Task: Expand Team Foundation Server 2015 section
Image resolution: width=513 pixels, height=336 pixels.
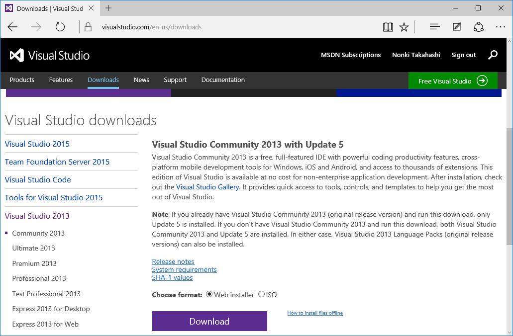Action: [57, 162]
